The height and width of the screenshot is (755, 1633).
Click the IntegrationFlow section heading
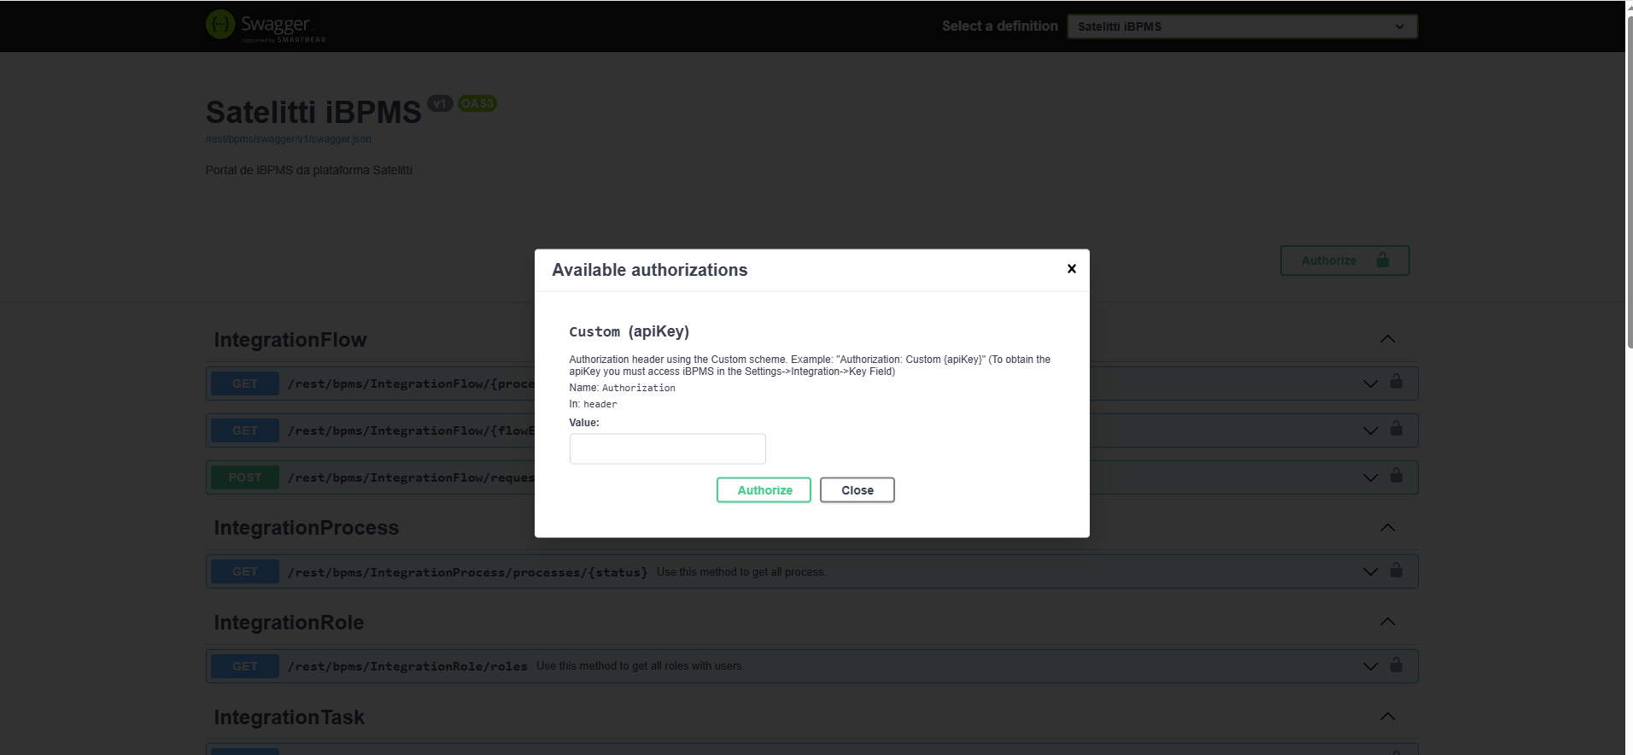(290, 340)
